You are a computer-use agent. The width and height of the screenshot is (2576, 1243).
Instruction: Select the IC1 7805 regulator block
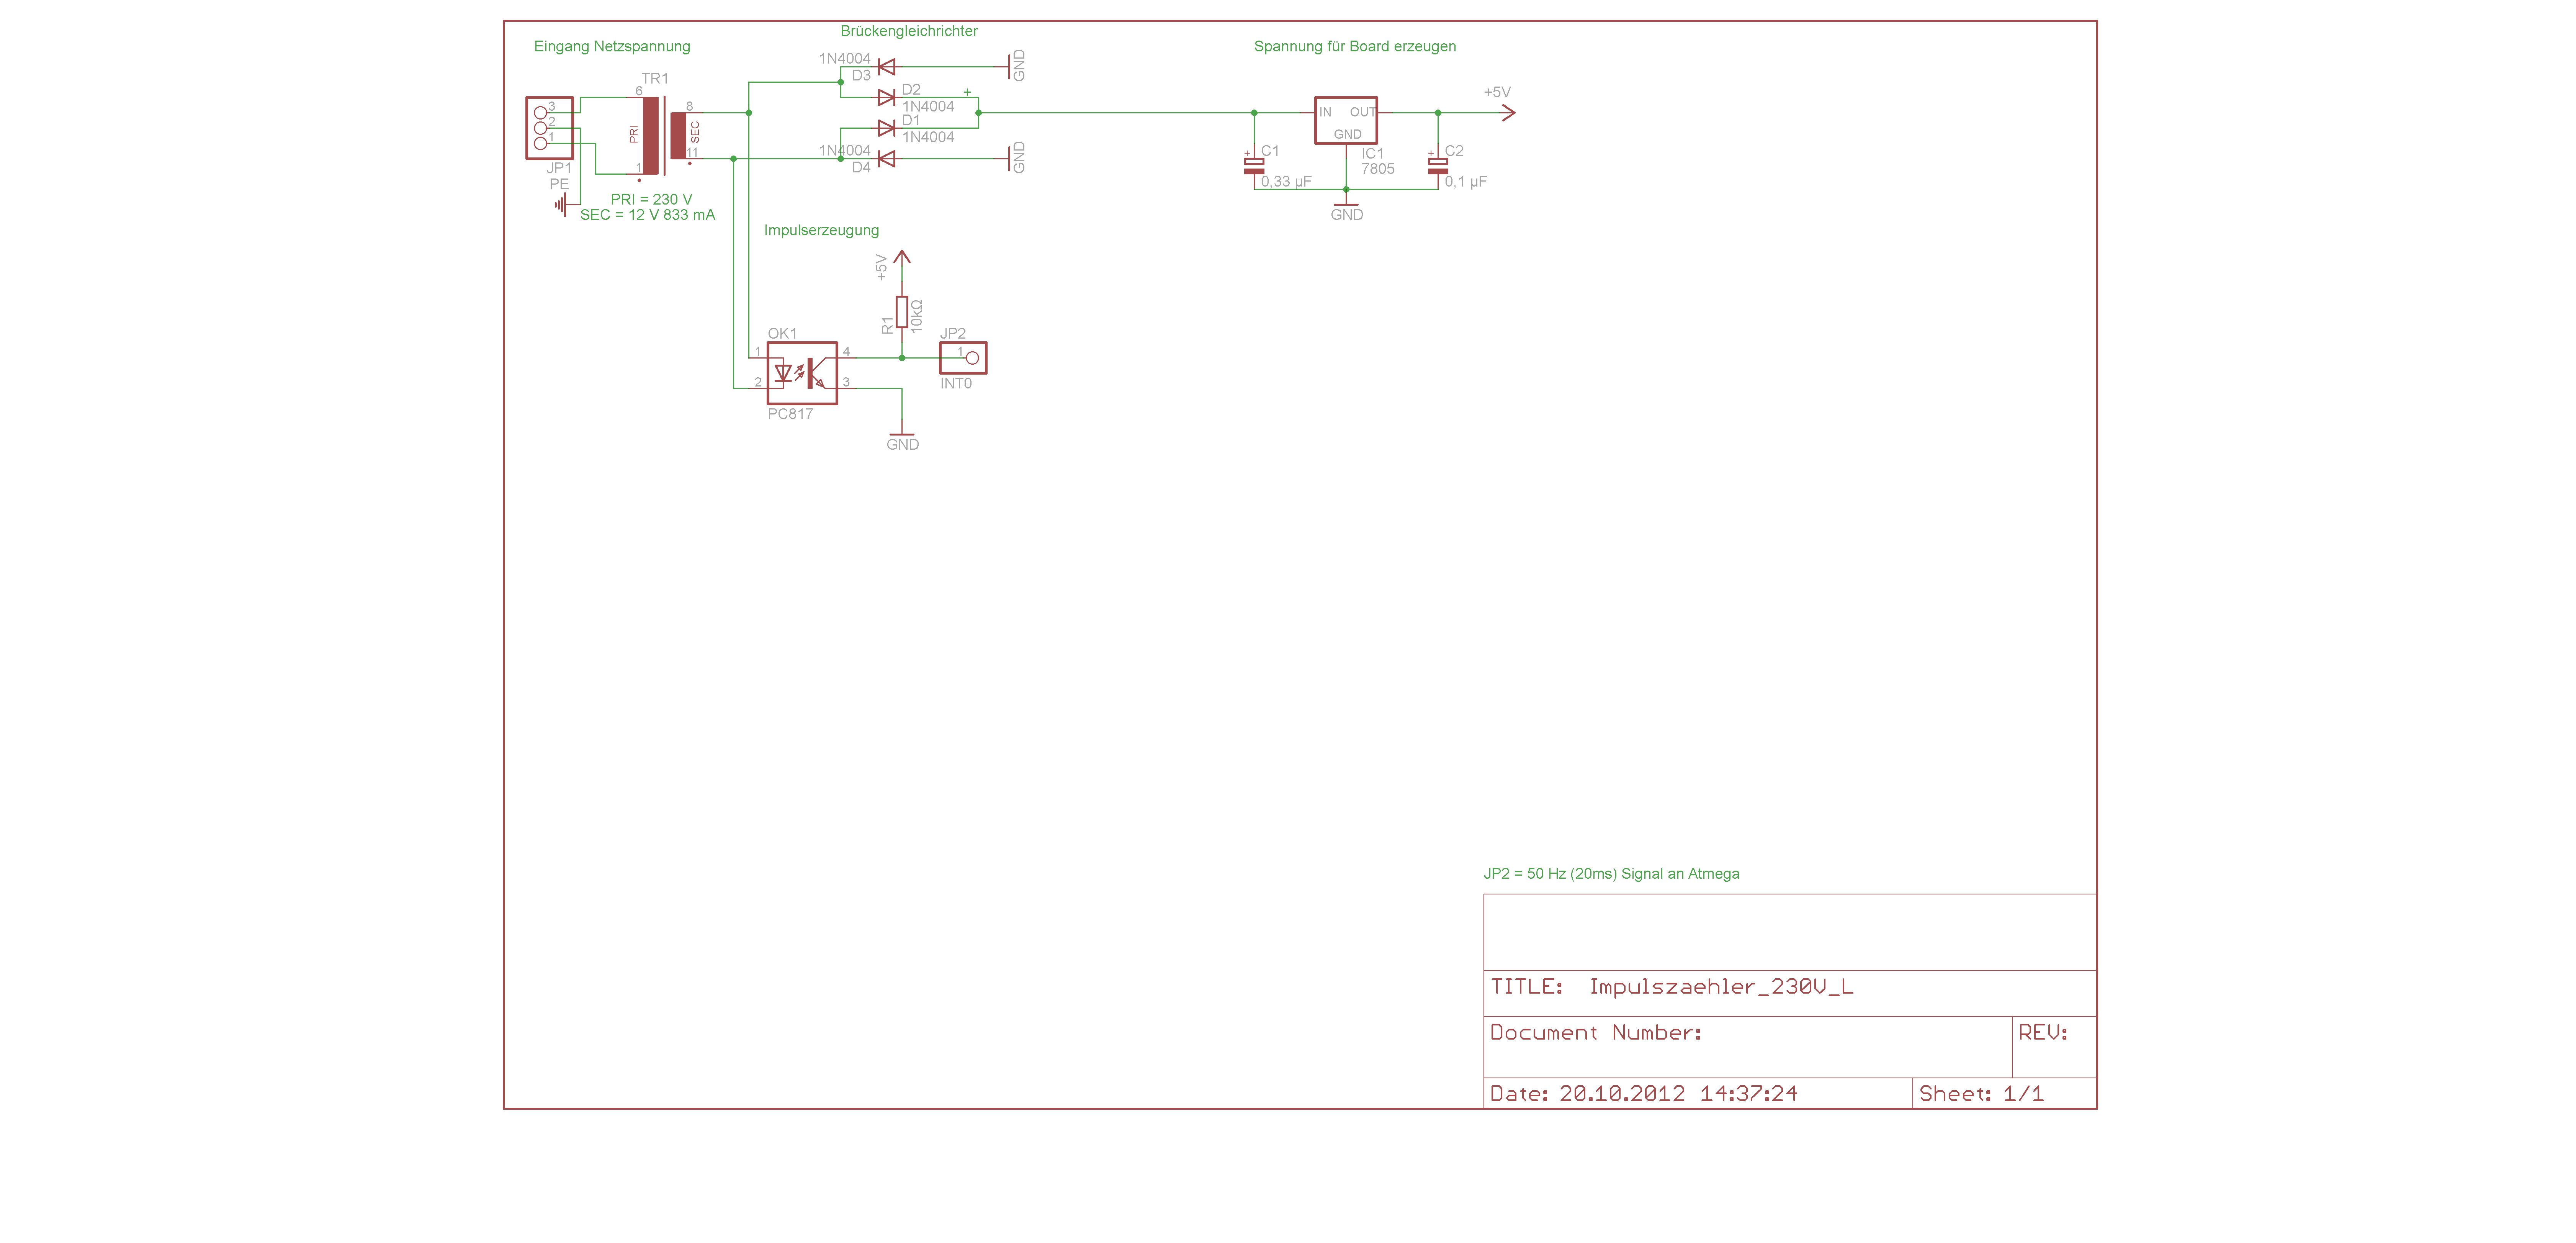[x=1346, y=120]
